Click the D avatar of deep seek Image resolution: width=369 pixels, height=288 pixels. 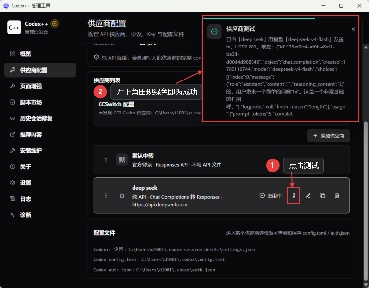122,196
